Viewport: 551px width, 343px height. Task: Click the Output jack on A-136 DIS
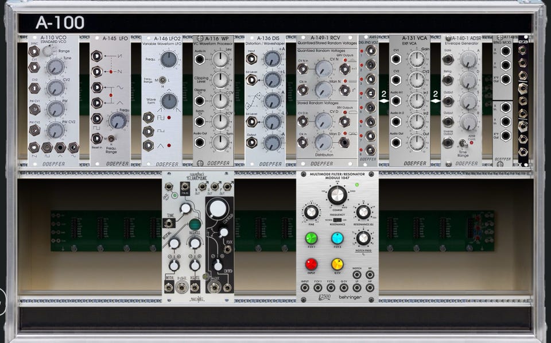click(251, 142)
